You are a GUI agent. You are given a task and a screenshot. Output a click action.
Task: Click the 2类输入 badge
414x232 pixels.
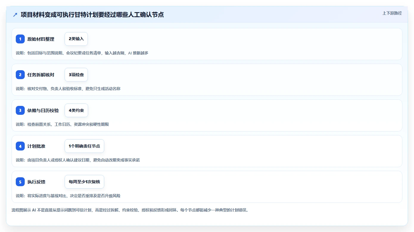click(76, 39)
